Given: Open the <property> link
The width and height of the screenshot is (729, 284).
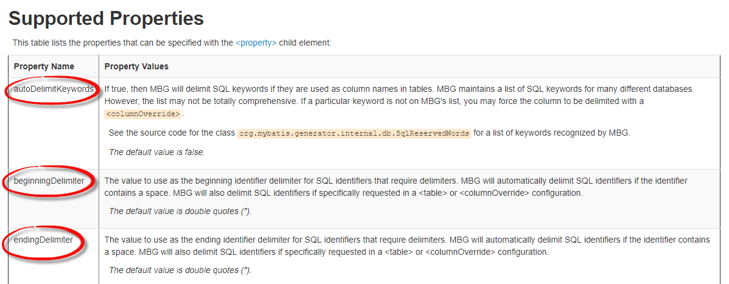Looking at the screenshot, I should (x=256, y=43).
